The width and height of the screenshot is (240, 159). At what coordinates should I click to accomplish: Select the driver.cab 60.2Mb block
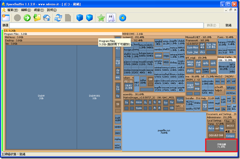[224, 68]
